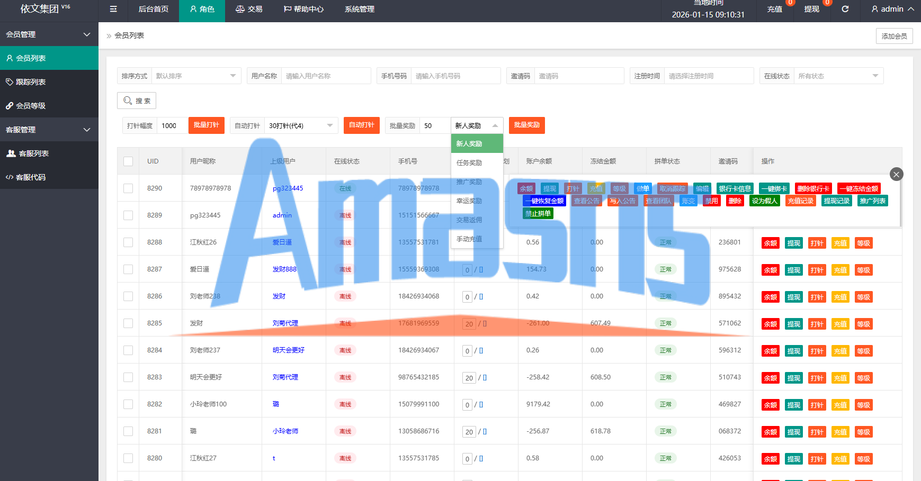Tick the select-all checkbox in table header
Screen dimensions: 921x481
[128, 161]
